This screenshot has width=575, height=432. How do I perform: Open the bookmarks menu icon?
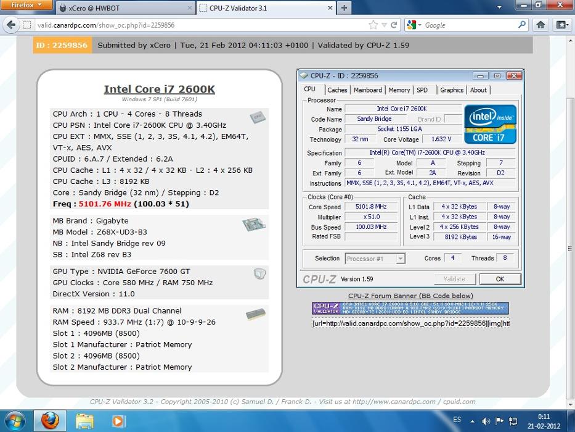pyautogui.click(x=562, y=25)
